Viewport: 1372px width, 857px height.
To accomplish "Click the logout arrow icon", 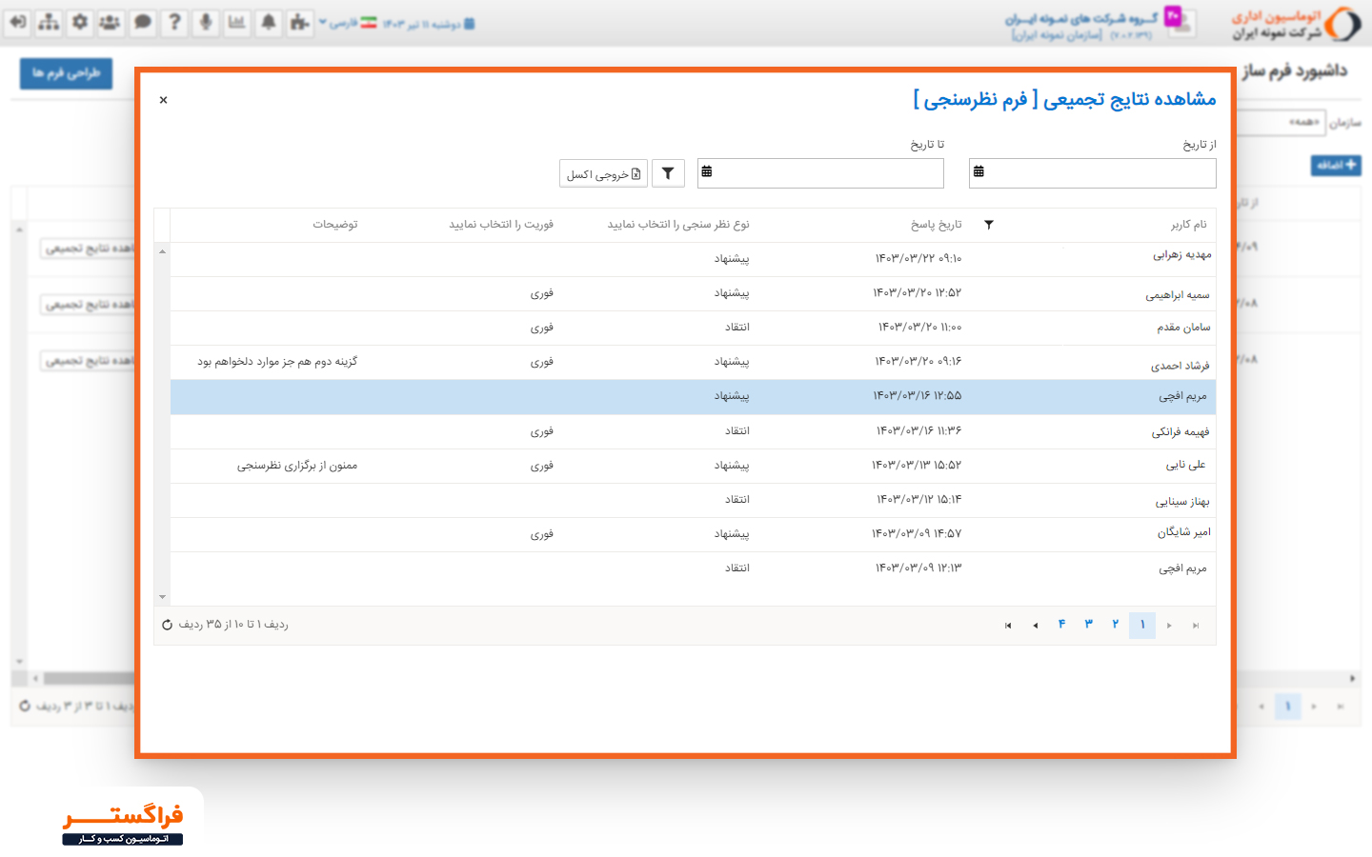I will point(16,23).
